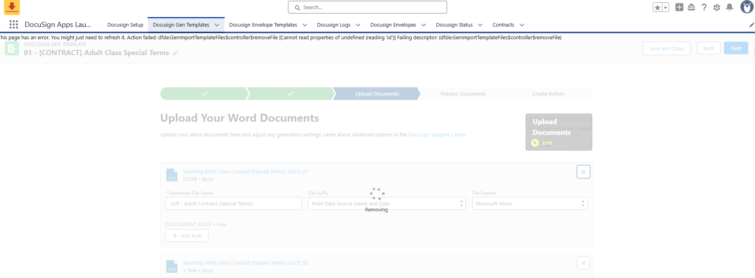Open Global Actions plus icon

pos(679,7)
